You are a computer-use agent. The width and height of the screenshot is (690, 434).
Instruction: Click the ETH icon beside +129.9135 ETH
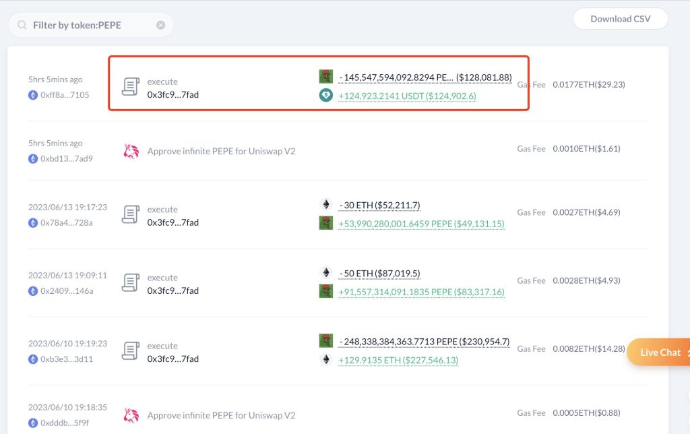326,360
